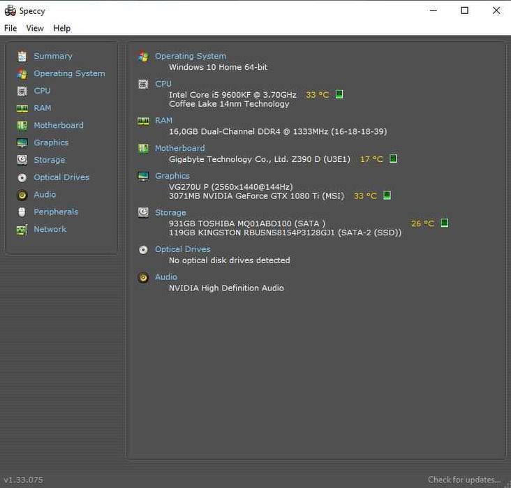This screenshot has width=511, height=488.
Task: Go to Operating System sidebar section
Action: (69, 73)
